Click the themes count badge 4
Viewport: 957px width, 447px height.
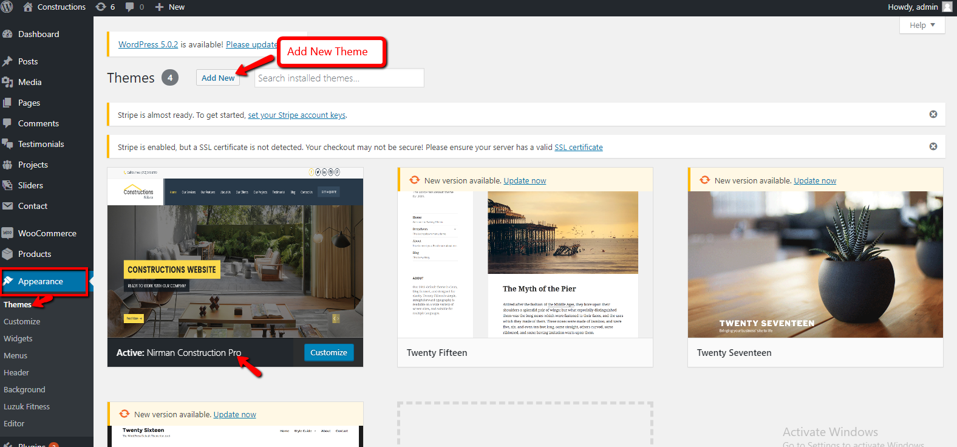coord(170,78)
